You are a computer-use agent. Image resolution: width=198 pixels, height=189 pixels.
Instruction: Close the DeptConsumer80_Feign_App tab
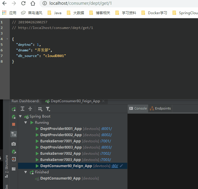(x=103, y=101)
